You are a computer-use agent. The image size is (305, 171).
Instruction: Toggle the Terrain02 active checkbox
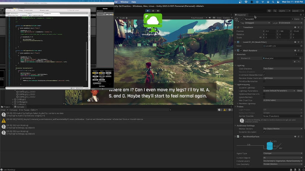click(x=242, y=19)
